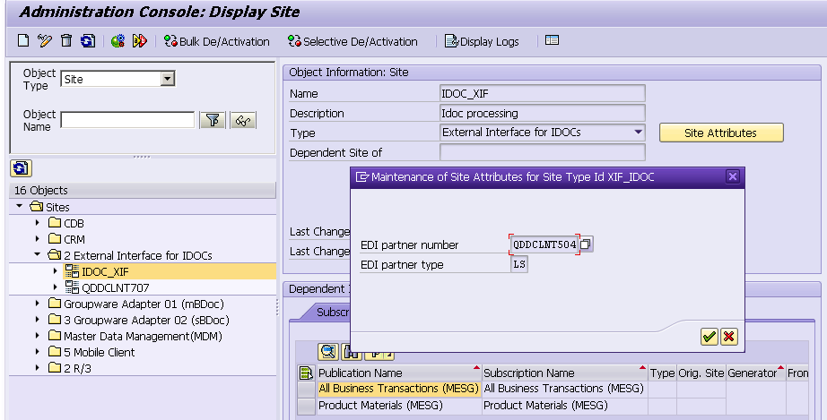Click the Create new object icon
Image resolution: width=827 pixels, height=420 pixels.
tap(23, 40)
